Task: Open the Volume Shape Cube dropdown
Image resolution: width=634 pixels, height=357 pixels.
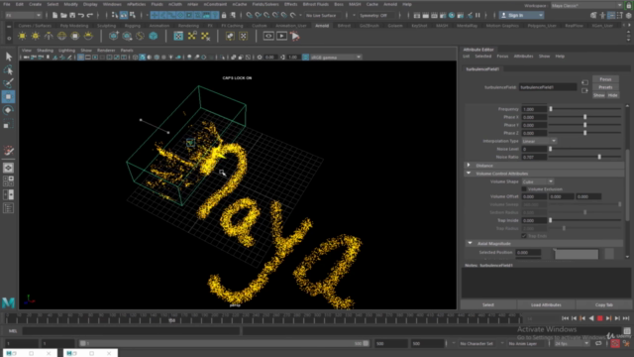Action: pos(537,181)
